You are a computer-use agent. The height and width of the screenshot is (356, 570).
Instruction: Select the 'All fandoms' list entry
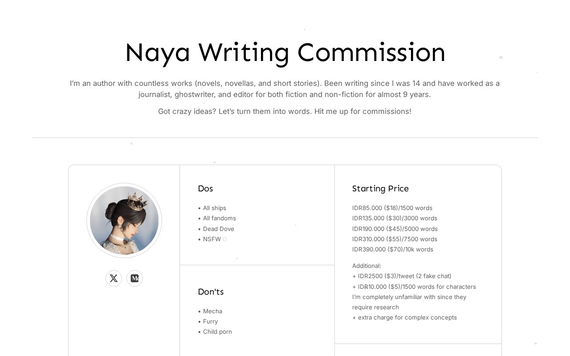point(220,218)
